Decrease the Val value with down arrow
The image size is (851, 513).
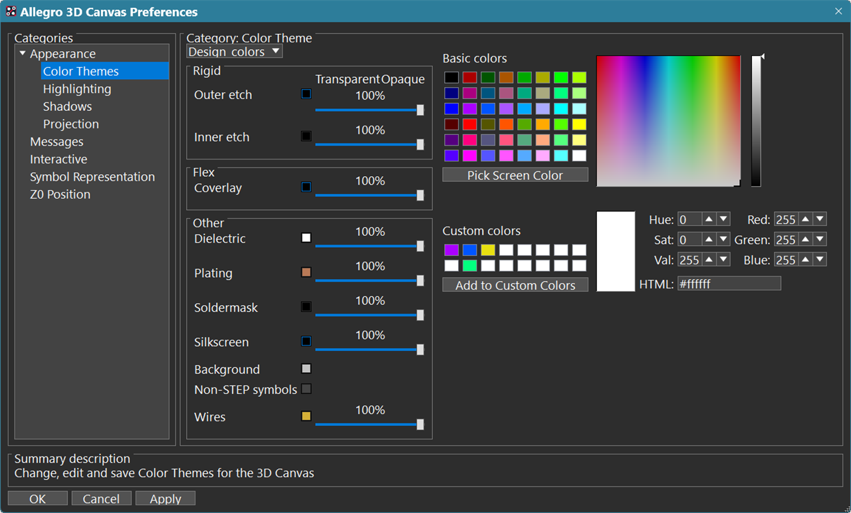click(723, 259)
